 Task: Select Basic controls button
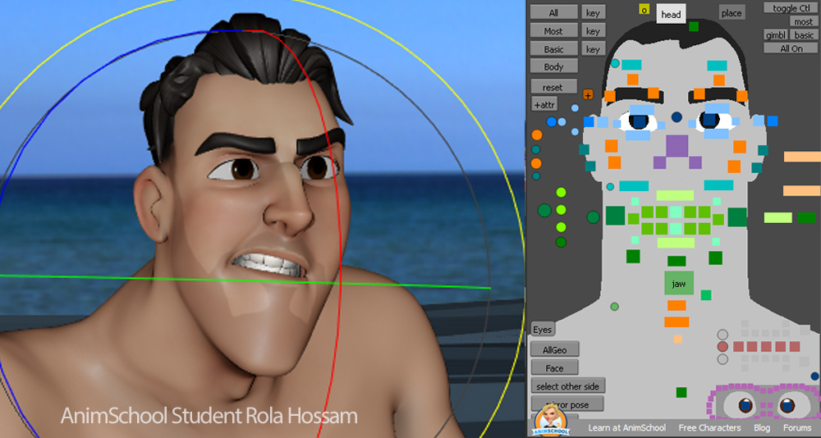click(x=554, y=48)
